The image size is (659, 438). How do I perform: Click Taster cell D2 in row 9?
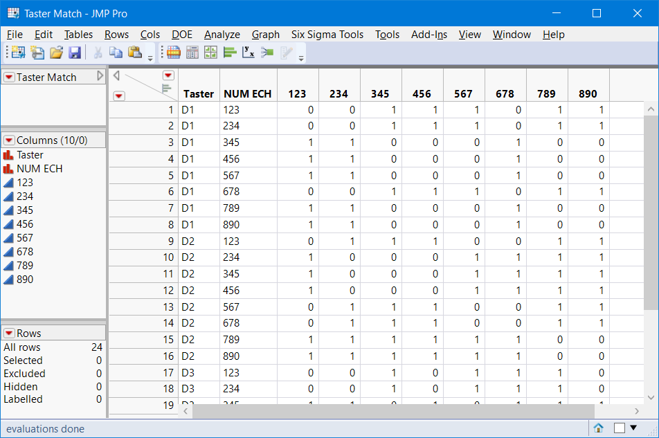point(199,241)
